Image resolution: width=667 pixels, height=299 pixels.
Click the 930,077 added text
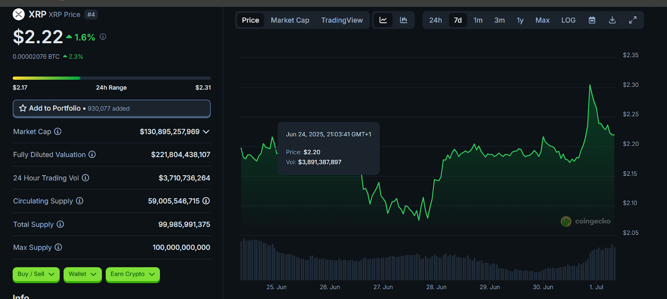tap(109, 109)
